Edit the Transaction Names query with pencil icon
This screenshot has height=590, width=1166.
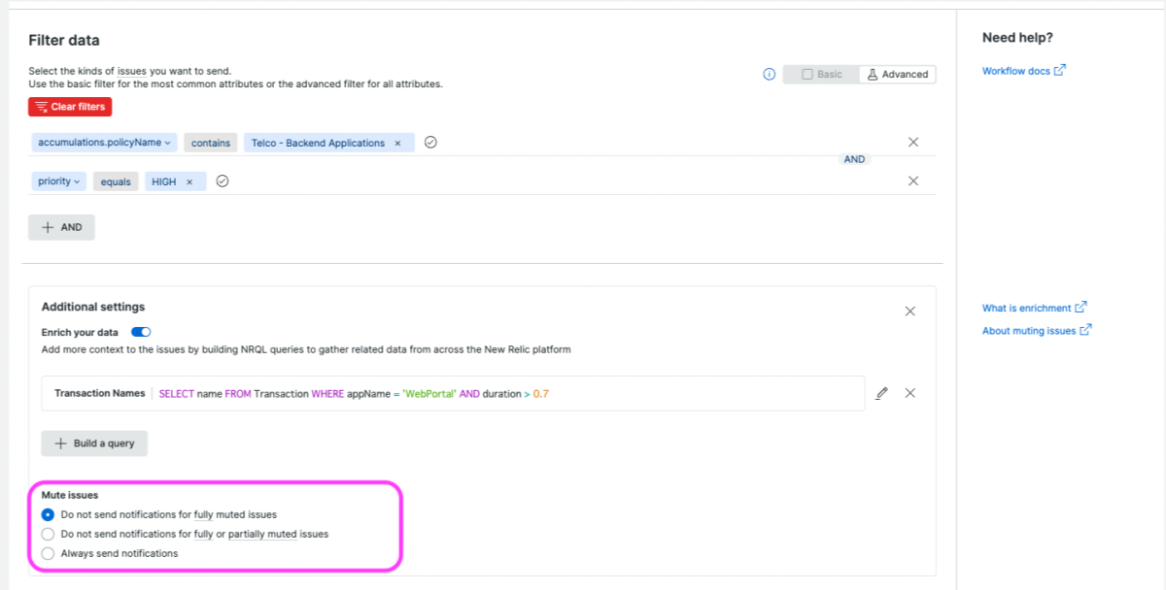(x=881, y=393)
